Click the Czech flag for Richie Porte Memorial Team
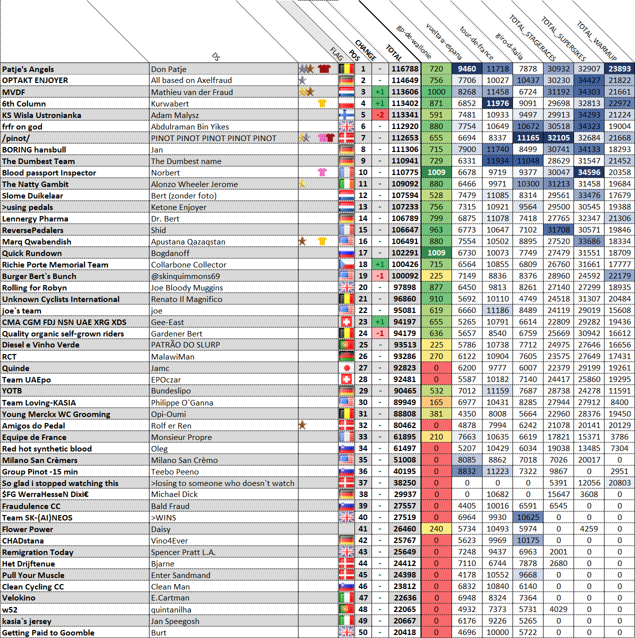 (x=346, y=264)
